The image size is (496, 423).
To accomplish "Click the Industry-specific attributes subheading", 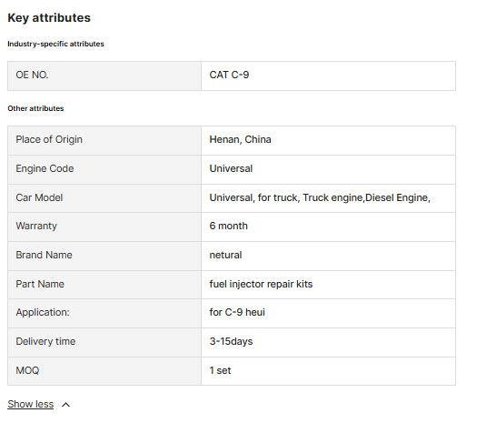I will pos(55,44).
